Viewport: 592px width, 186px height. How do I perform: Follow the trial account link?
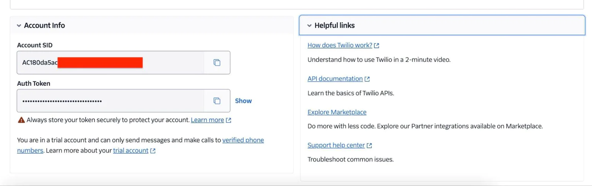(131, 151)
